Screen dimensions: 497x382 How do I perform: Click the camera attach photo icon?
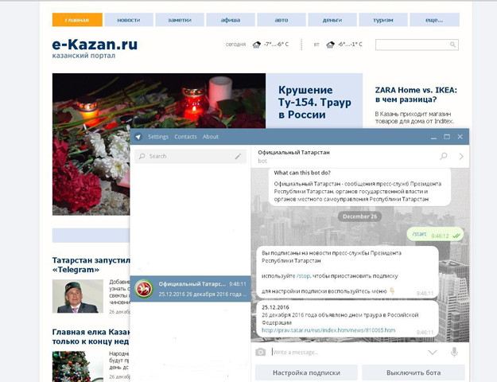pos(261,352)
